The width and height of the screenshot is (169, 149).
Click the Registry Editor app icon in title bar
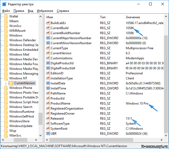coord(4,4)
